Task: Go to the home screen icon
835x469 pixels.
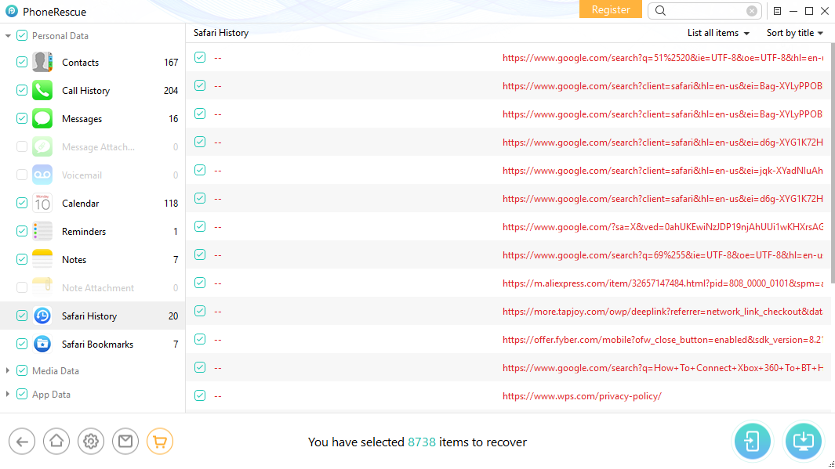Action: coord(56,442)
